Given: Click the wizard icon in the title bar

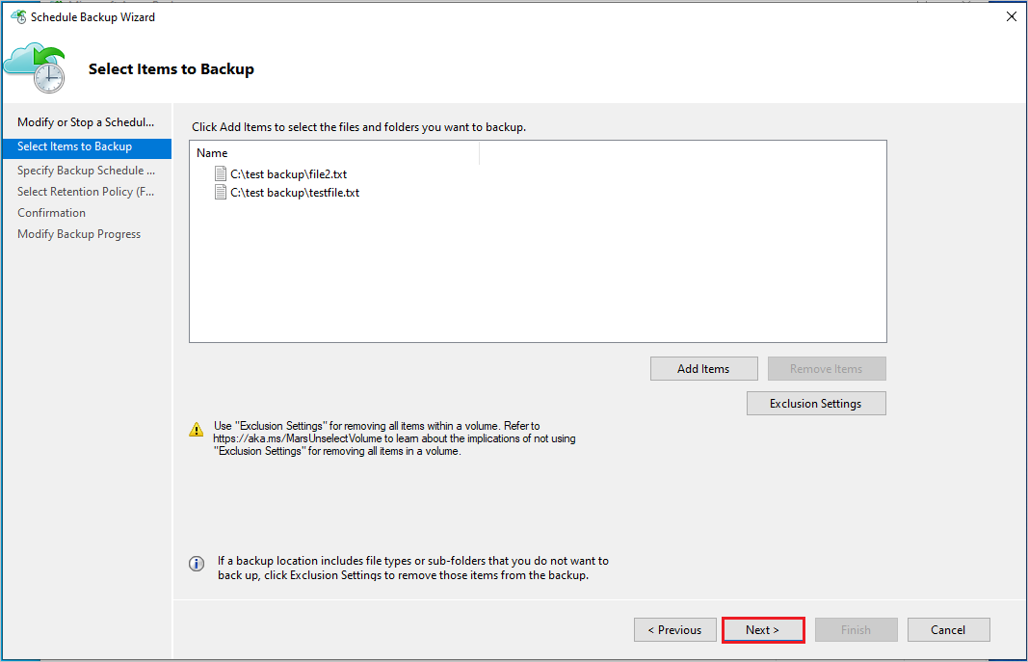Looking at the screenshot, I should (18, 16).
